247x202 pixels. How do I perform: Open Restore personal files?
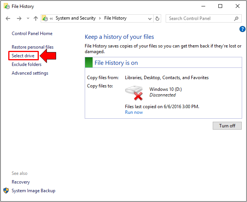pos(33,47)
